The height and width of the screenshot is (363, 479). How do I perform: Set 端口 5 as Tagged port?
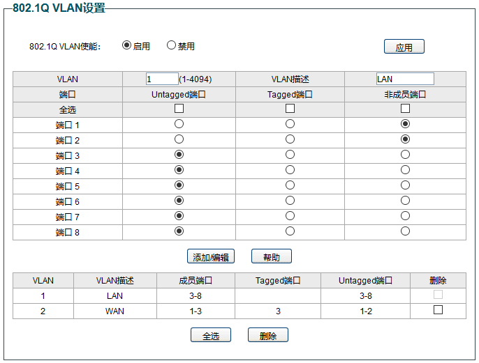point(290,185)
